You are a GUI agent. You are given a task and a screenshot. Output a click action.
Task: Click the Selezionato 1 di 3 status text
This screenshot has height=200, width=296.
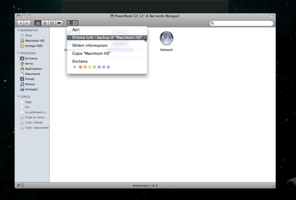(145, 186)
